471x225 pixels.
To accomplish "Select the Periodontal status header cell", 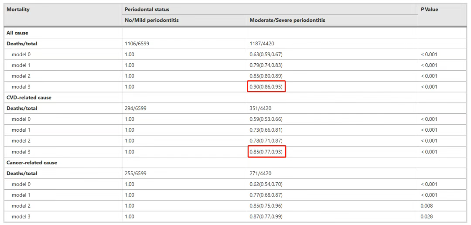I will [270, 9].
